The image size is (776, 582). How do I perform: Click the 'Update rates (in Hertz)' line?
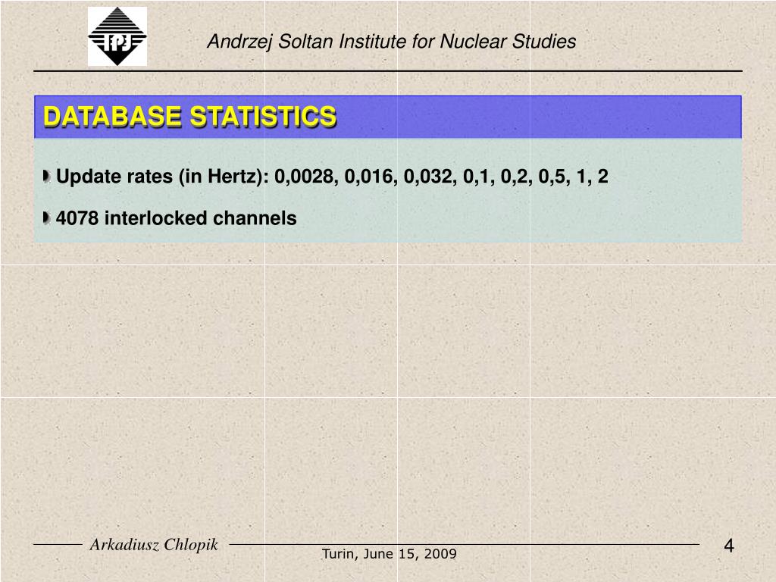click(x=332, y=177)
